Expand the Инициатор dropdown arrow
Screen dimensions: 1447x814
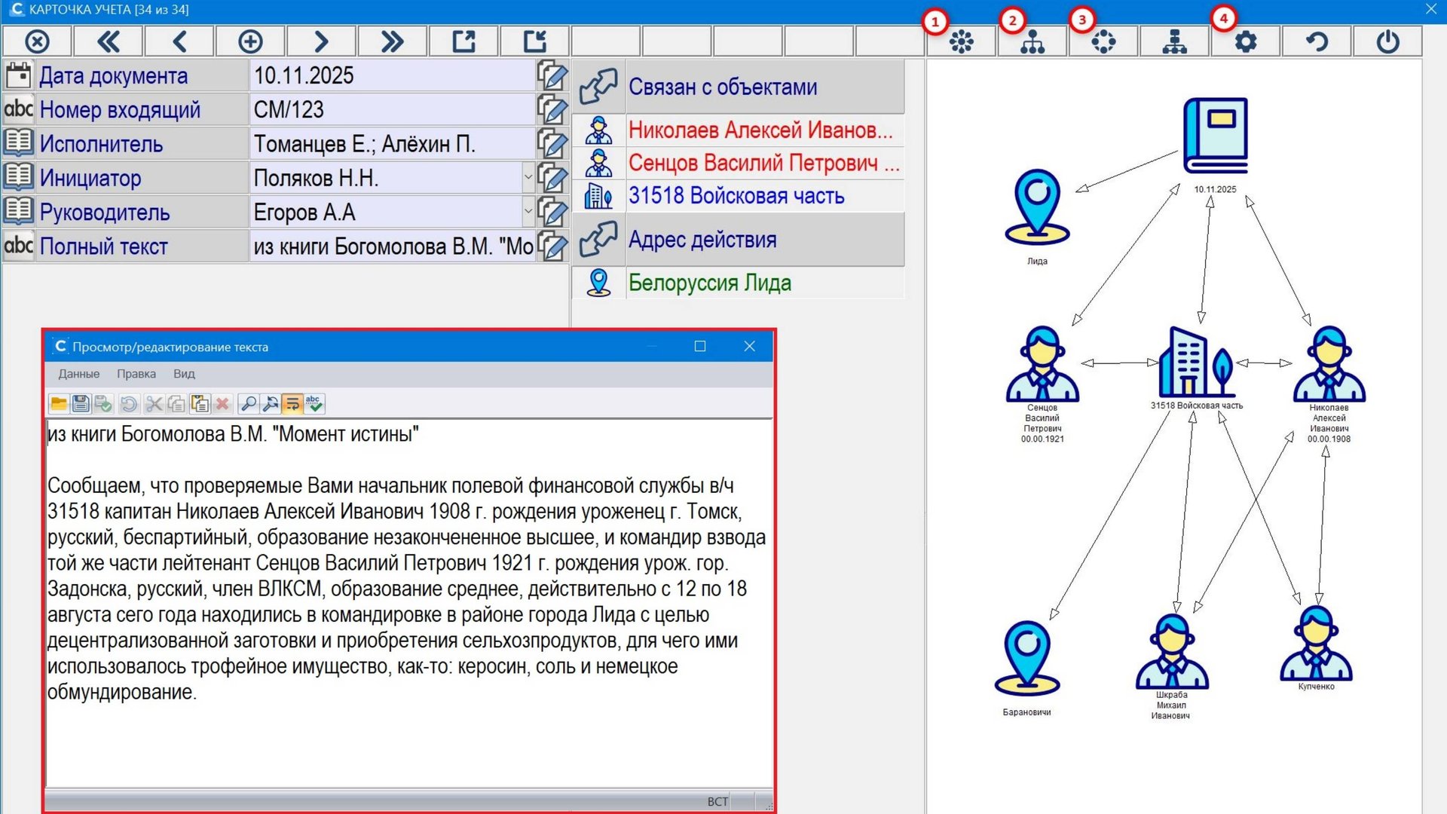[528, 178]
